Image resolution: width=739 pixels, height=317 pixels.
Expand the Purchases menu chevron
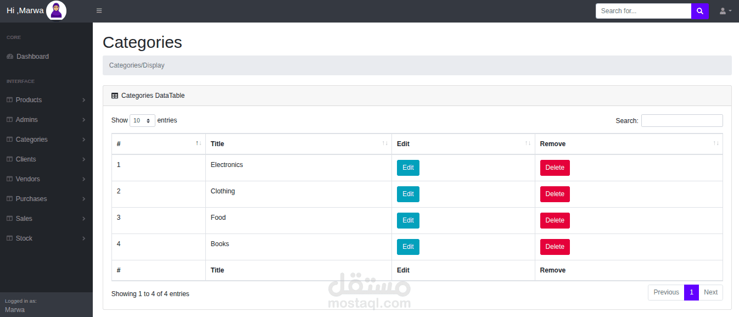tap(83, 199)
